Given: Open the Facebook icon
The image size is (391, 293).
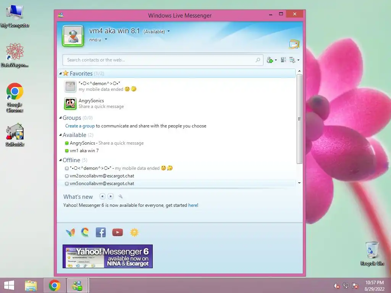Looking at the screenshot, I should pos(101,232).
